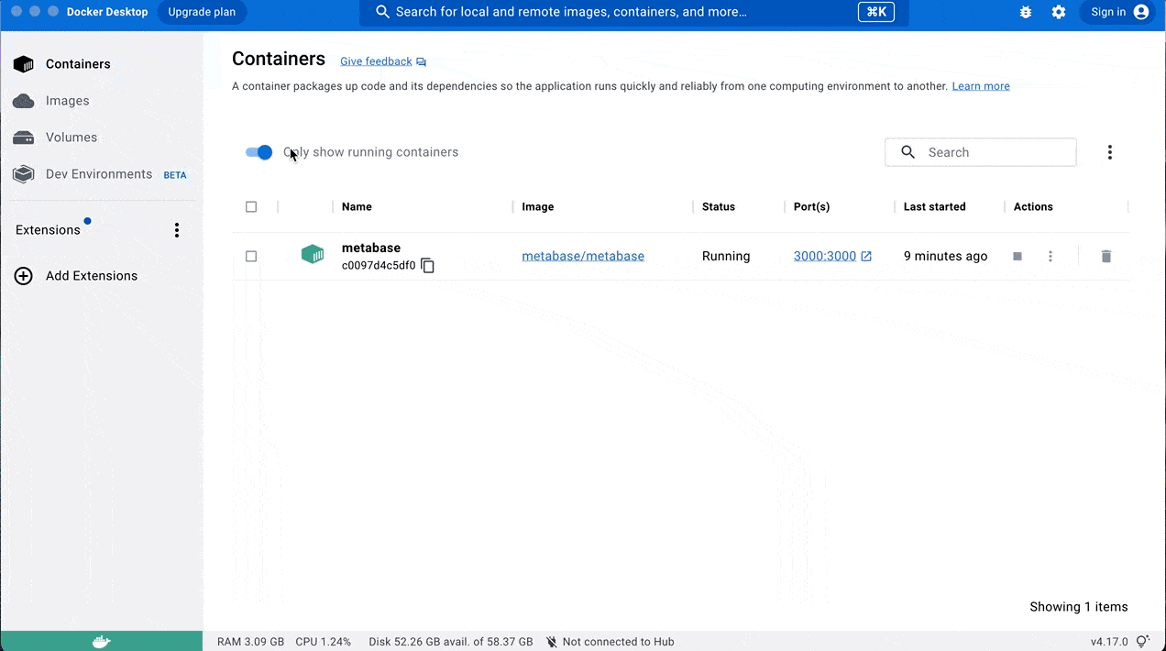The width and height of the screenshot is (1166, 651).
Task: Go to the Images section
Action: (x=67, y=101)
